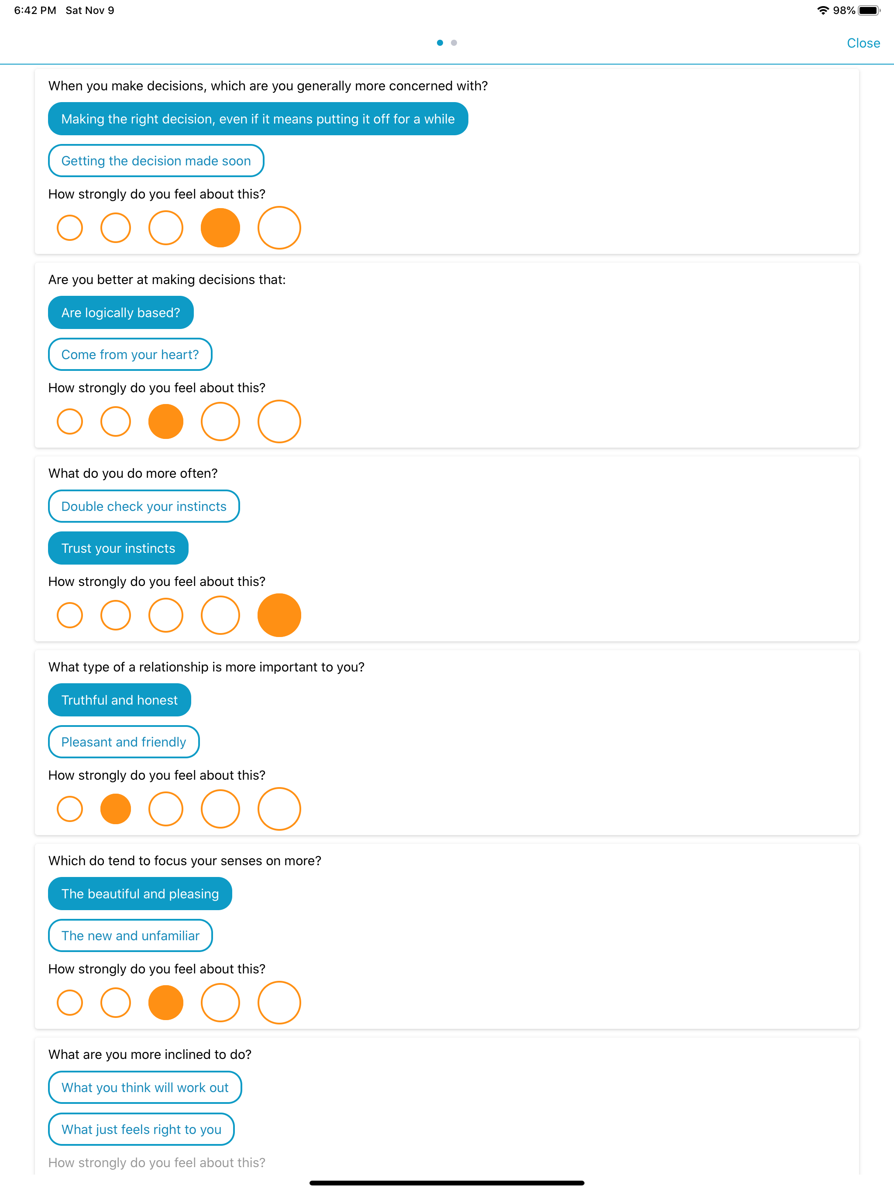This screenshot has width=894, height=1192.
Task: Select 'Truthful and honest' answer
Action: (119, 700)
